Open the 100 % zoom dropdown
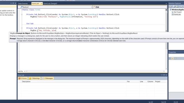184x103 pixels. click(x=25, y=71)
